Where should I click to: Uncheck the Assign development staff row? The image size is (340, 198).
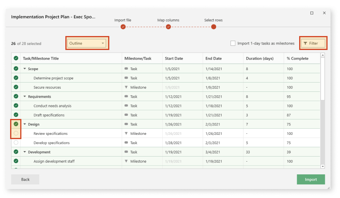click(x=16, y=161)
